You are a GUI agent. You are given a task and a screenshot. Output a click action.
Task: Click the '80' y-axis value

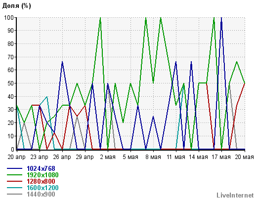pos(11,44)
